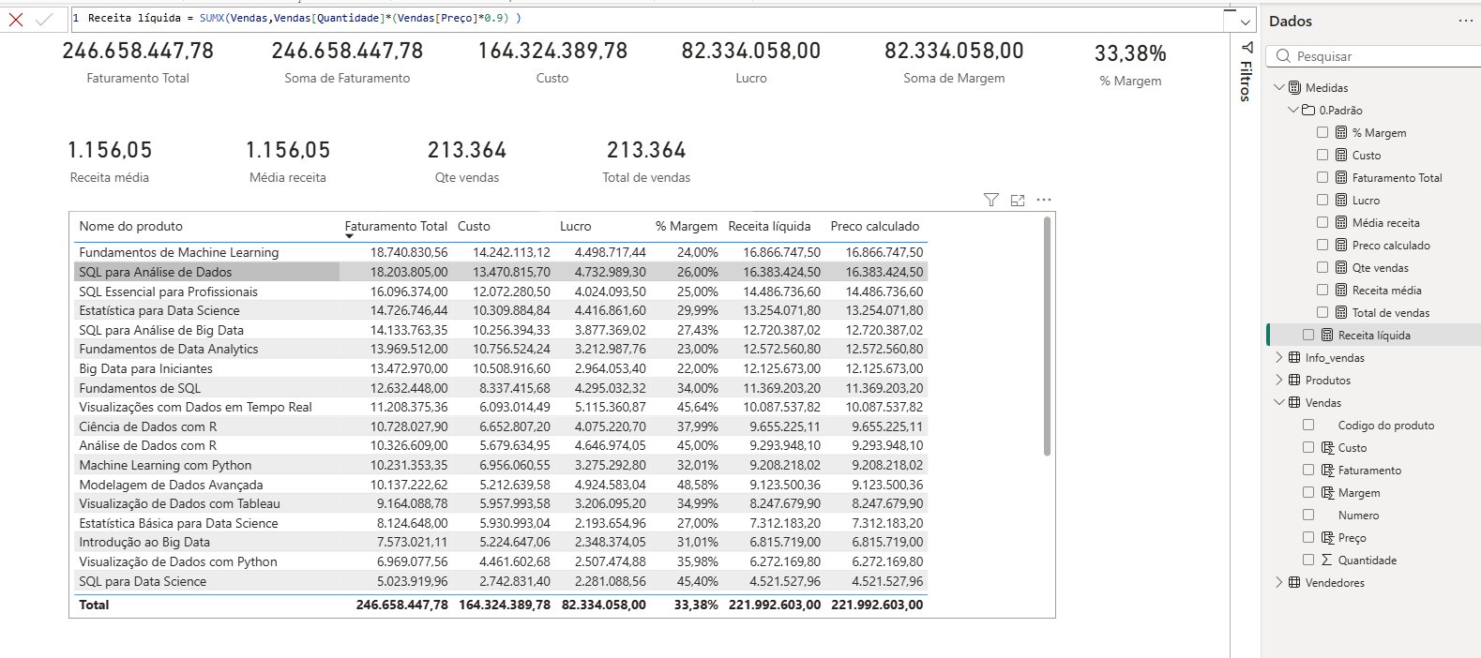Check the Quantidade field checkbox
The width and height of the screenshot is (1481, 658).
point(1308,560)
